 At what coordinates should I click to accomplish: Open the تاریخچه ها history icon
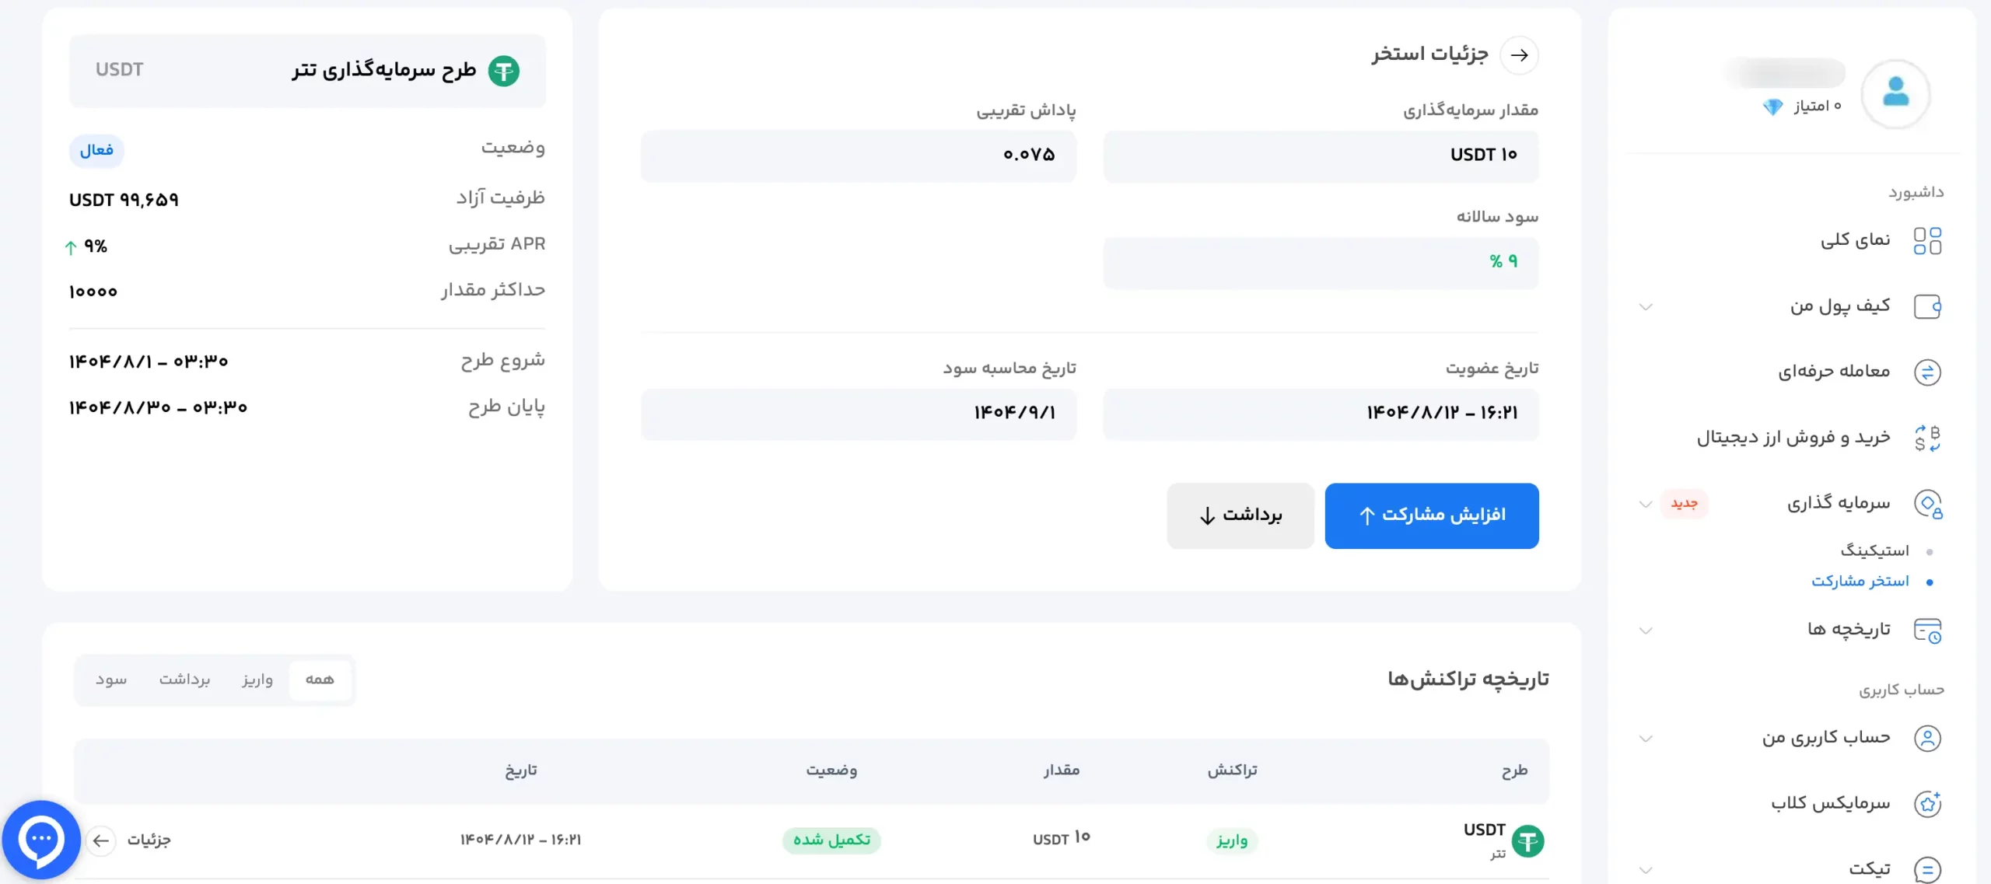[x=1930, y=631]
